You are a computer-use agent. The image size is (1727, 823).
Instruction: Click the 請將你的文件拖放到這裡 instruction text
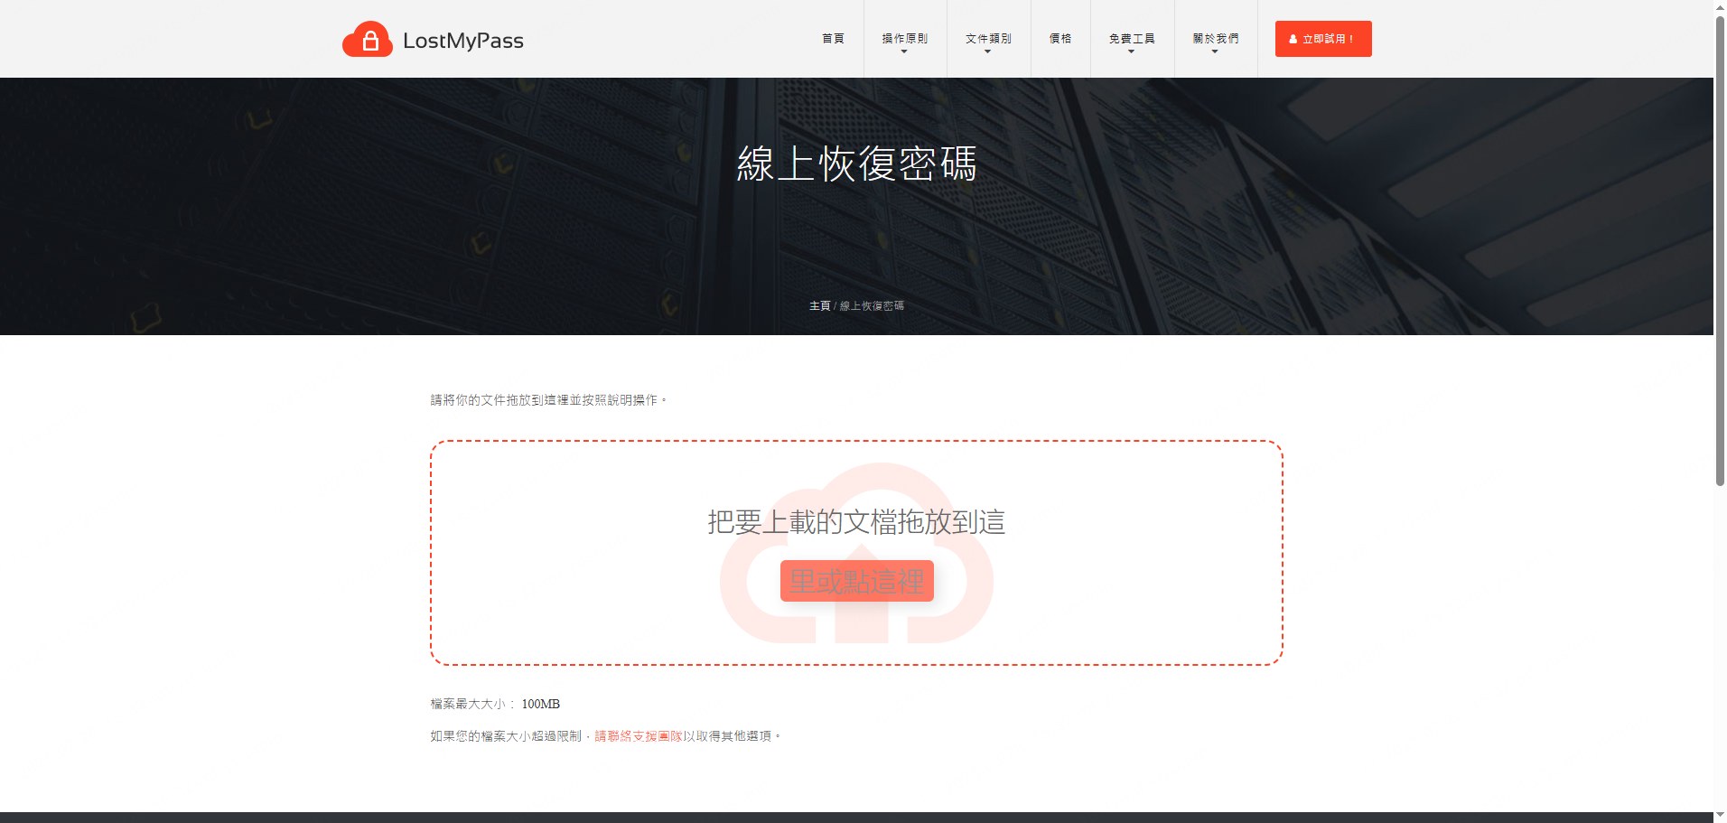pos(548,400)
